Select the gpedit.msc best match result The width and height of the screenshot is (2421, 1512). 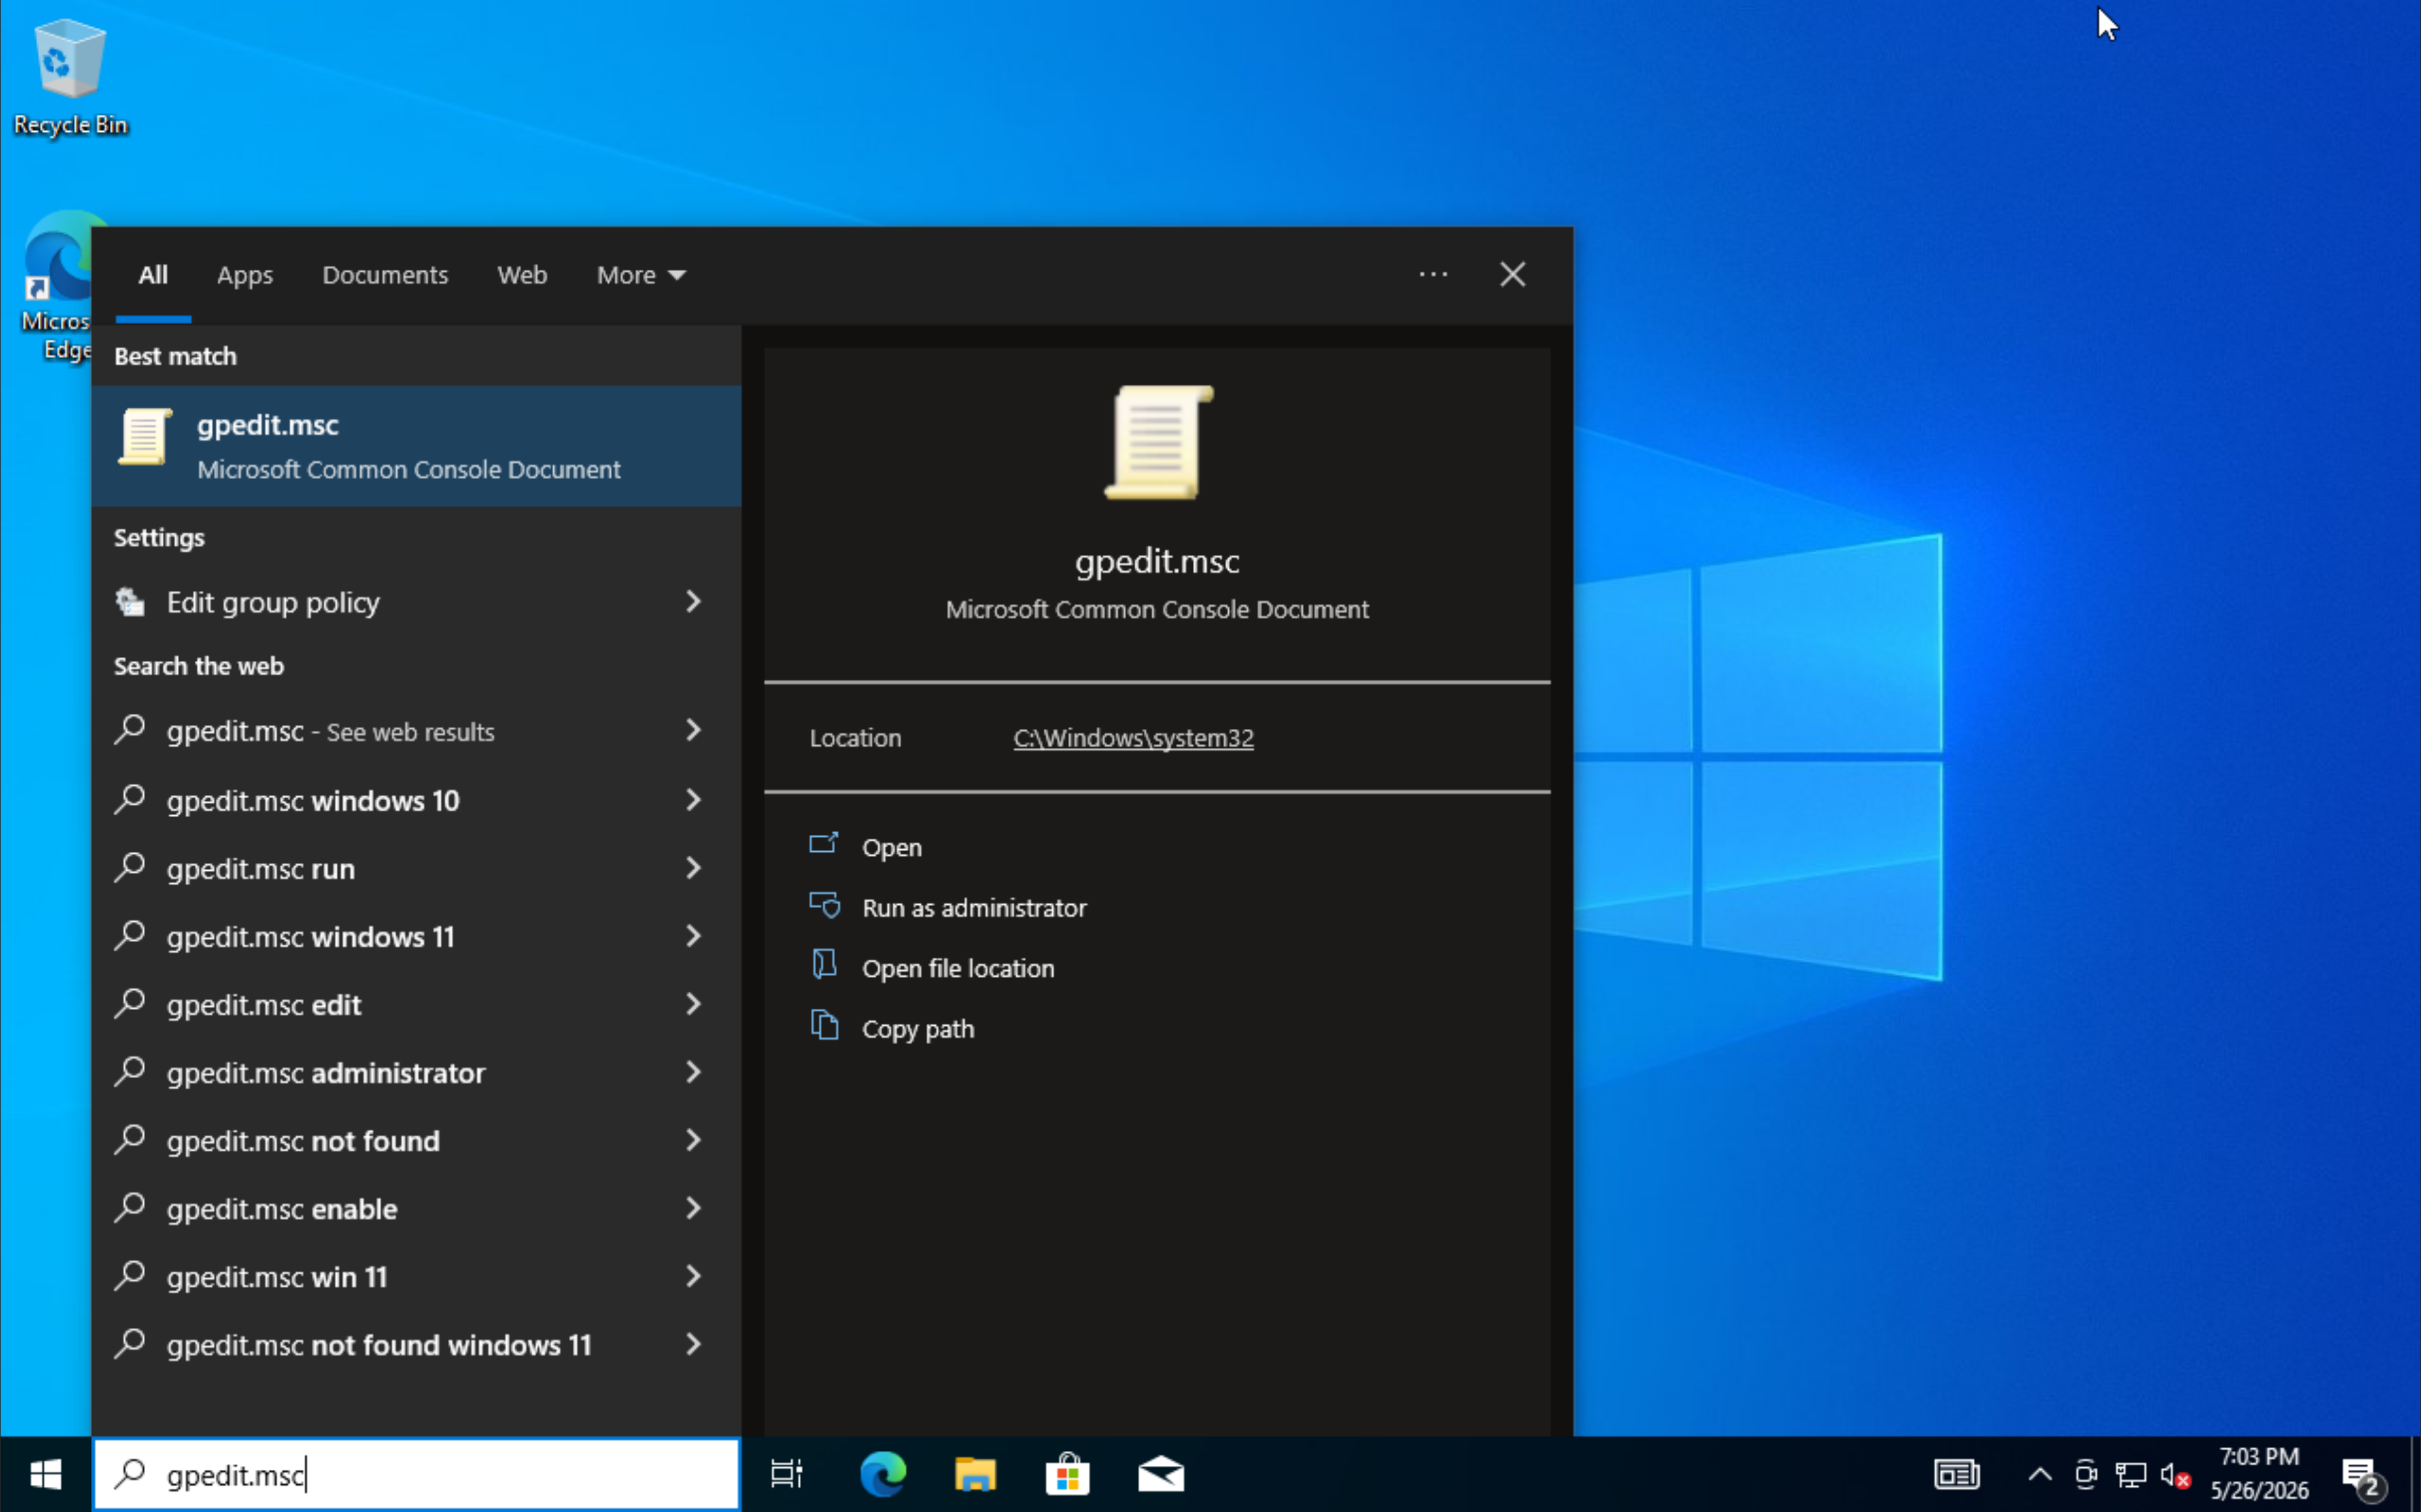tap(416, 446)
